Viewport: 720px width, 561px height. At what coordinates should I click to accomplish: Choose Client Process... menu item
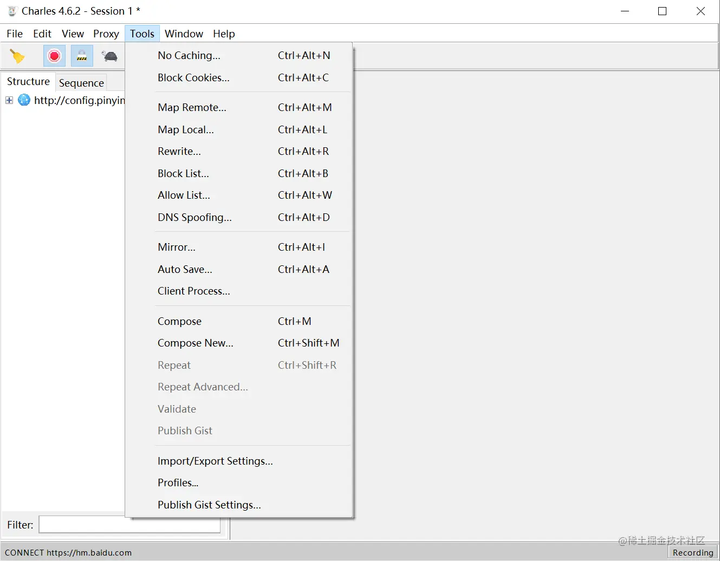[x=239, y=291]
